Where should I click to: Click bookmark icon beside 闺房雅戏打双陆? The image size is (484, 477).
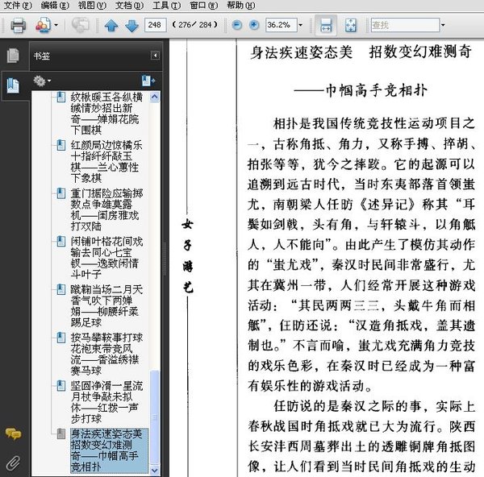coord(61,193)
